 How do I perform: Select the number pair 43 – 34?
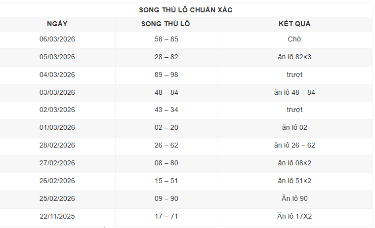coord(166,110)
